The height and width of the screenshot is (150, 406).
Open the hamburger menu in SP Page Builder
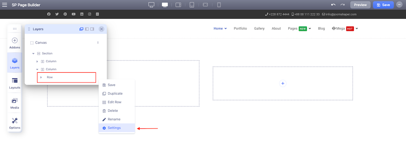(4, 5)
